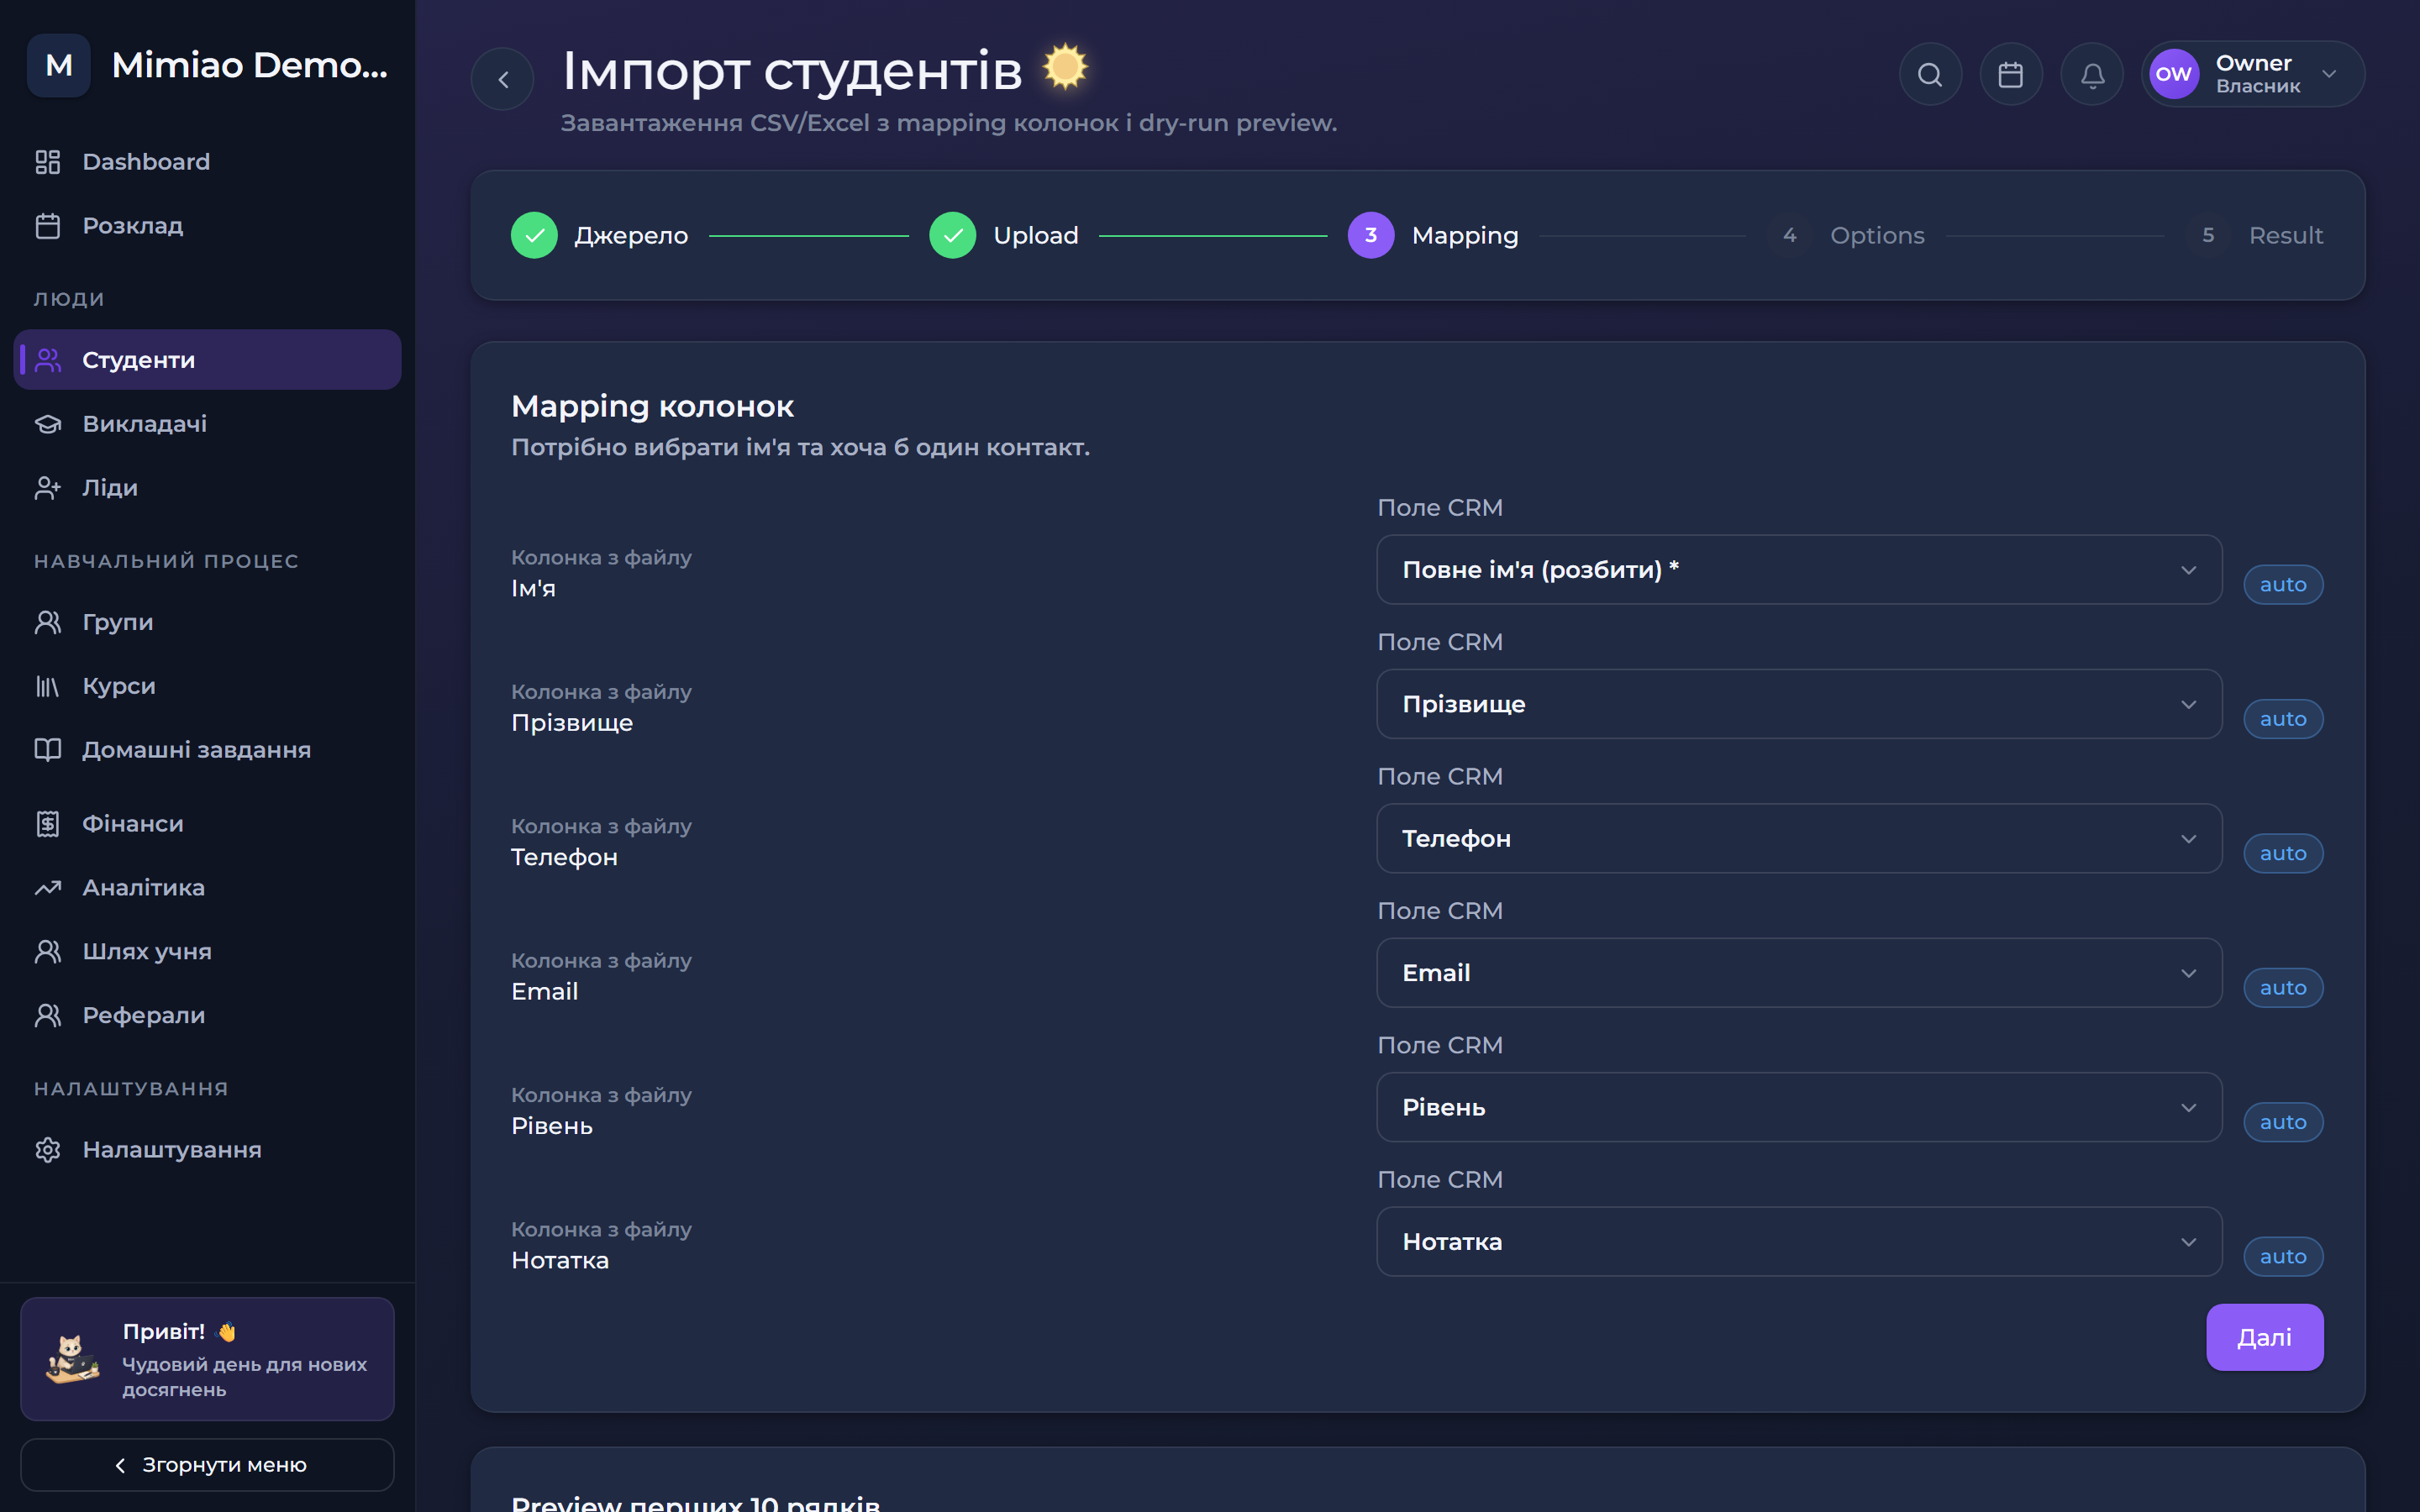Click auto badge in Нотатка row

click(2283, 1257)
